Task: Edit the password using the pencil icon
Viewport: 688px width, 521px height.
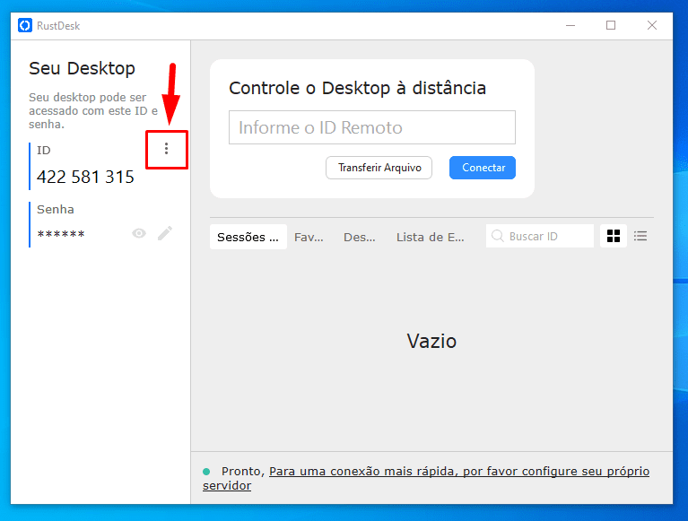Action: [x=165, y=233]
